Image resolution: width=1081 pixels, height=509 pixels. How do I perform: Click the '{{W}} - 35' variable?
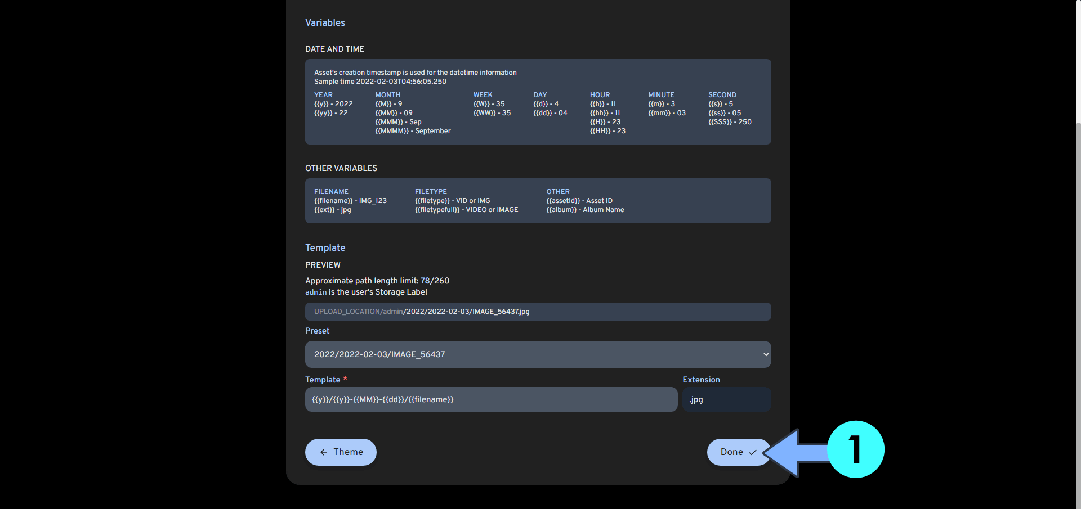point(489,104)
